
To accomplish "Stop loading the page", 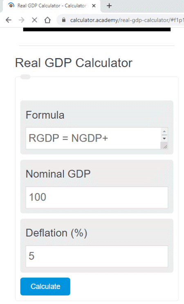I will (x=34, y=20).
